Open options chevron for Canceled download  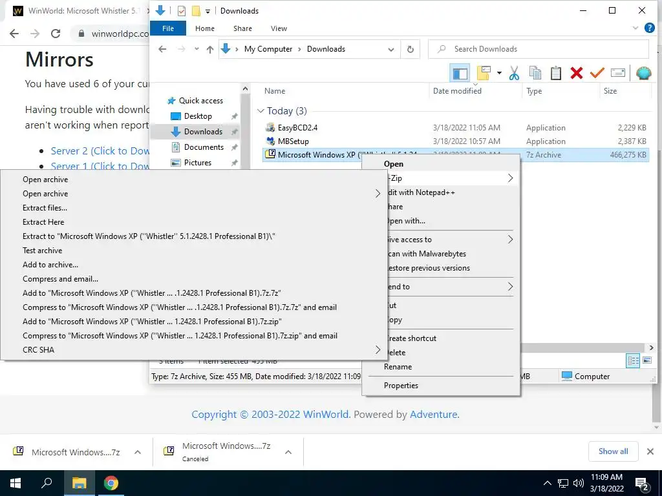(288, 452)
